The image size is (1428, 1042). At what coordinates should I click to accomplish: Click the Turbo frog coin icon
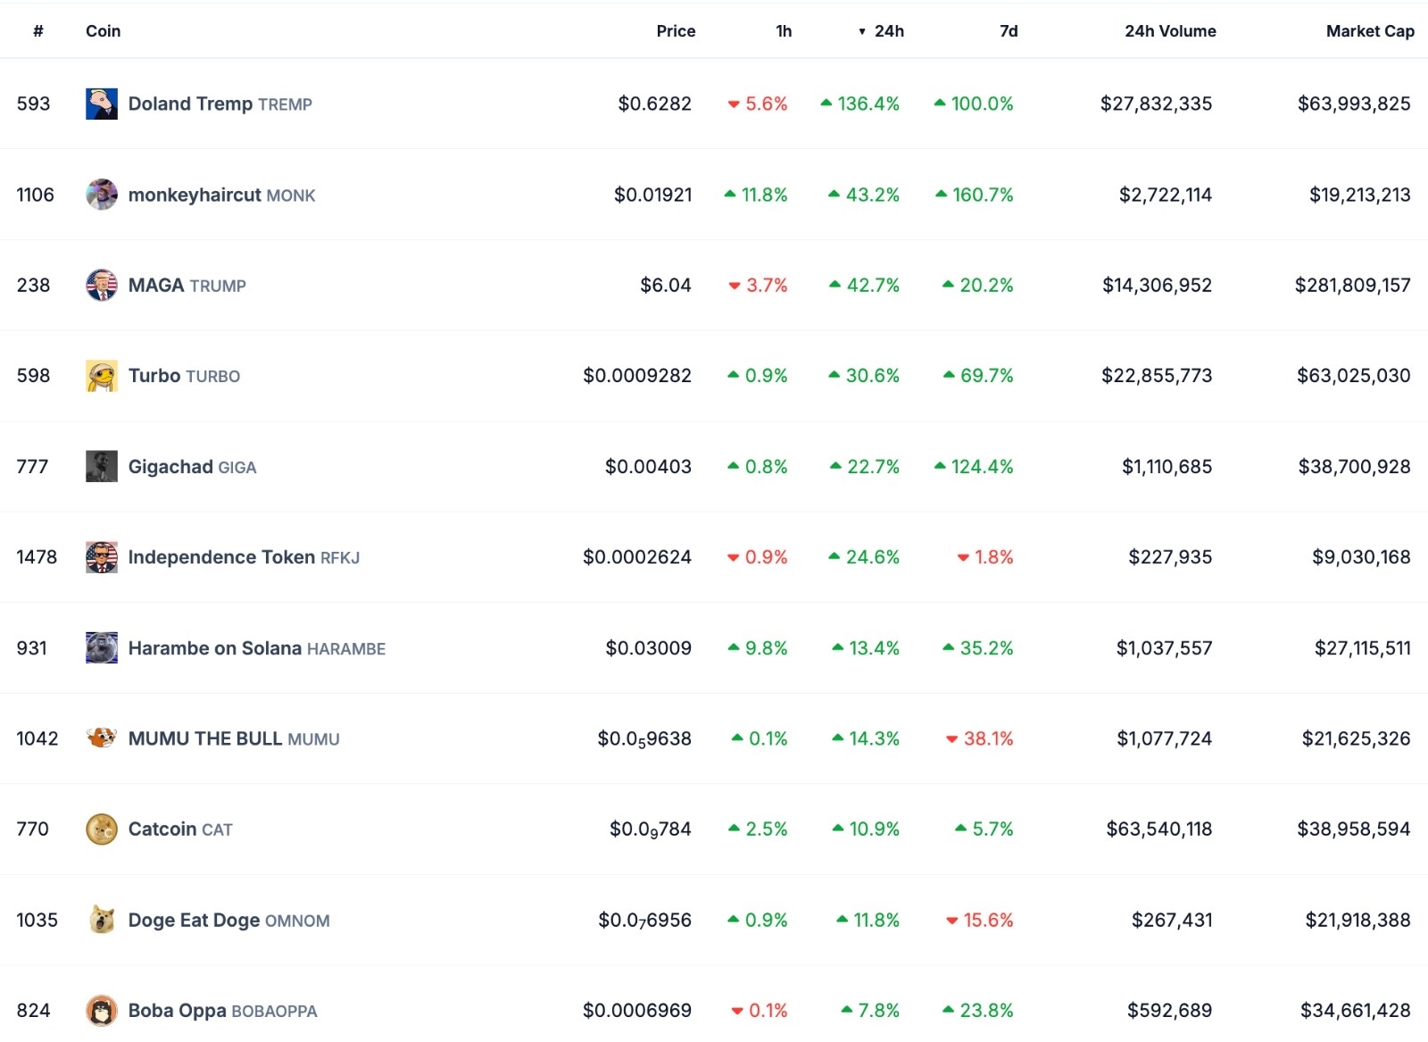pyautogui.click(x=101, y=376)
